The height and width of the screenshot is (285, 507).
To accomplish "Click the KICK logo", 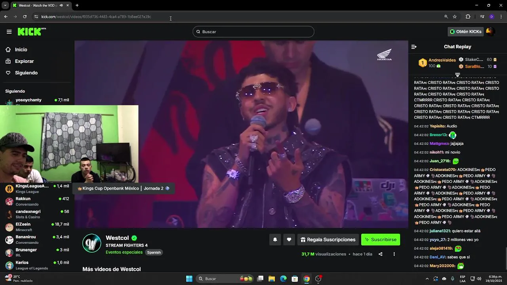I will click(32, 32).
